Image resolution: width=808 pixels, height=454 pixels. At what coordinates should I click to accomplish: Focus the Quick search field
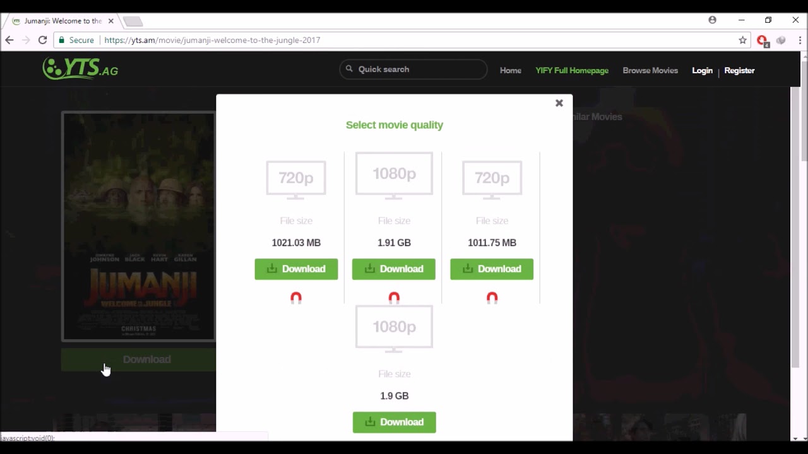click(x=413, y=69)
